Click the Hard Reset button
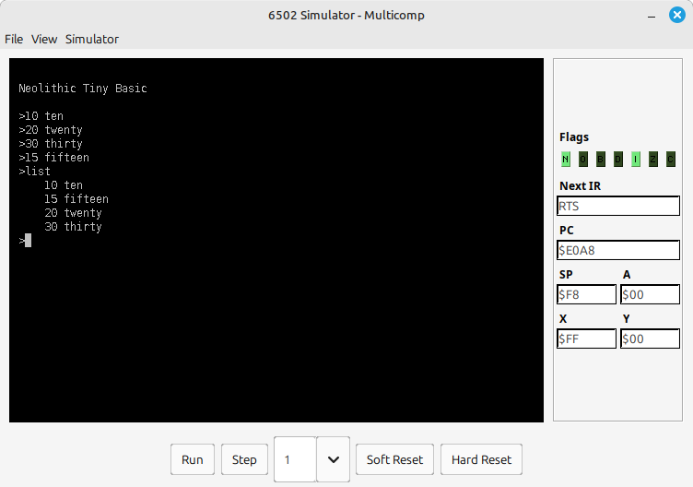The width and height of the screenshot is (693, 487). pos(481,459)
